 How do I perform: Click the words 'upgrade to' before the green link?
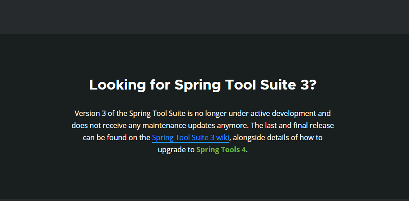click(176, 150)
